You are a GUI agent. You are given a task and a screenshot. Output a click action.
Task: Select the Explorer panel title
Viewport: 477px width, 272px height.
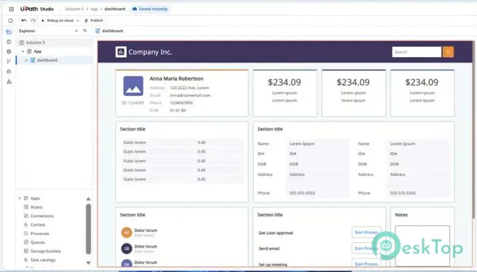[x=27, y=31]
